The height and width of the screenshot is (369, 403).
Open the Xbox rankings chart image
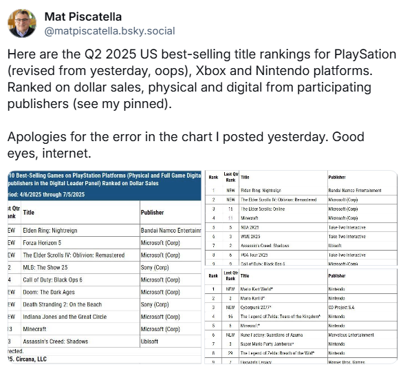click(301, 218)
